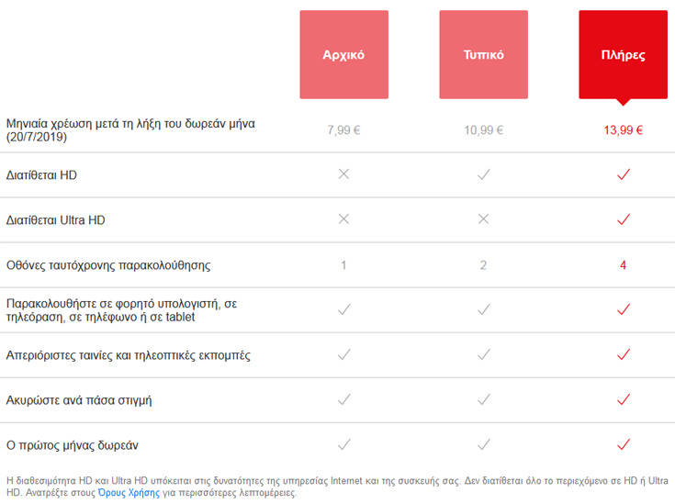Click the X icon for HD under Αρχικό
The height and width of the screenshot is (504, 675).
[343, 174]
